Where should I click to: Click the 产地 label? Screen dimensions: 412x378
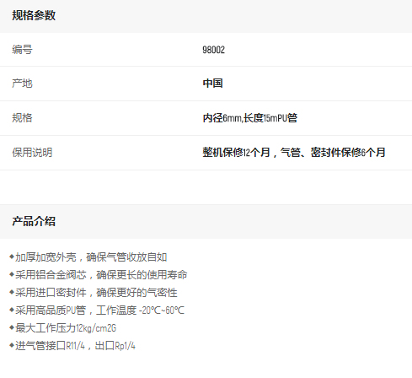(22, 84)
